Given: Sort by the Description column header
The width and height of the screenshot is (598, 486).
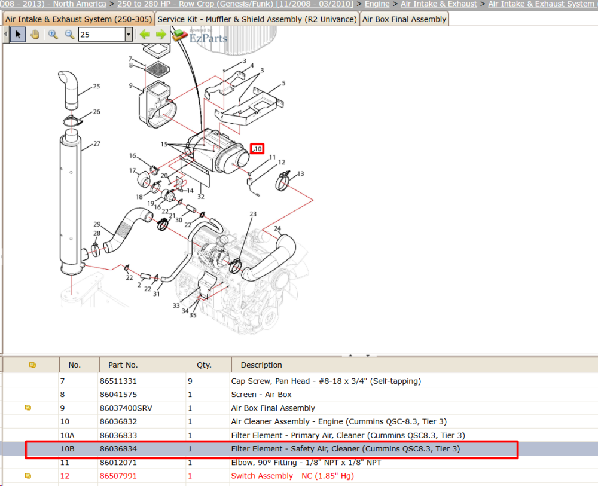Looking at the screenshot, I should (414, 365).
